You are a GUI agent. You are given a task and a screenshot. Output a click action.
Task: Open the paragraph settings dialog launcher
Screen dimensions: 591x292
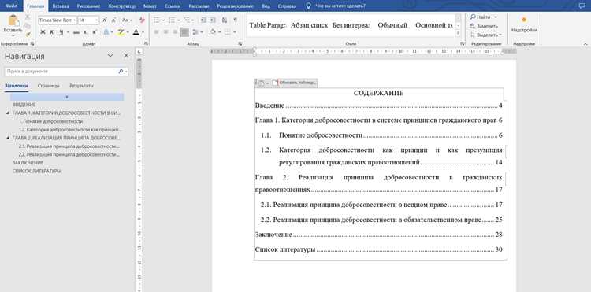point(240,43)
